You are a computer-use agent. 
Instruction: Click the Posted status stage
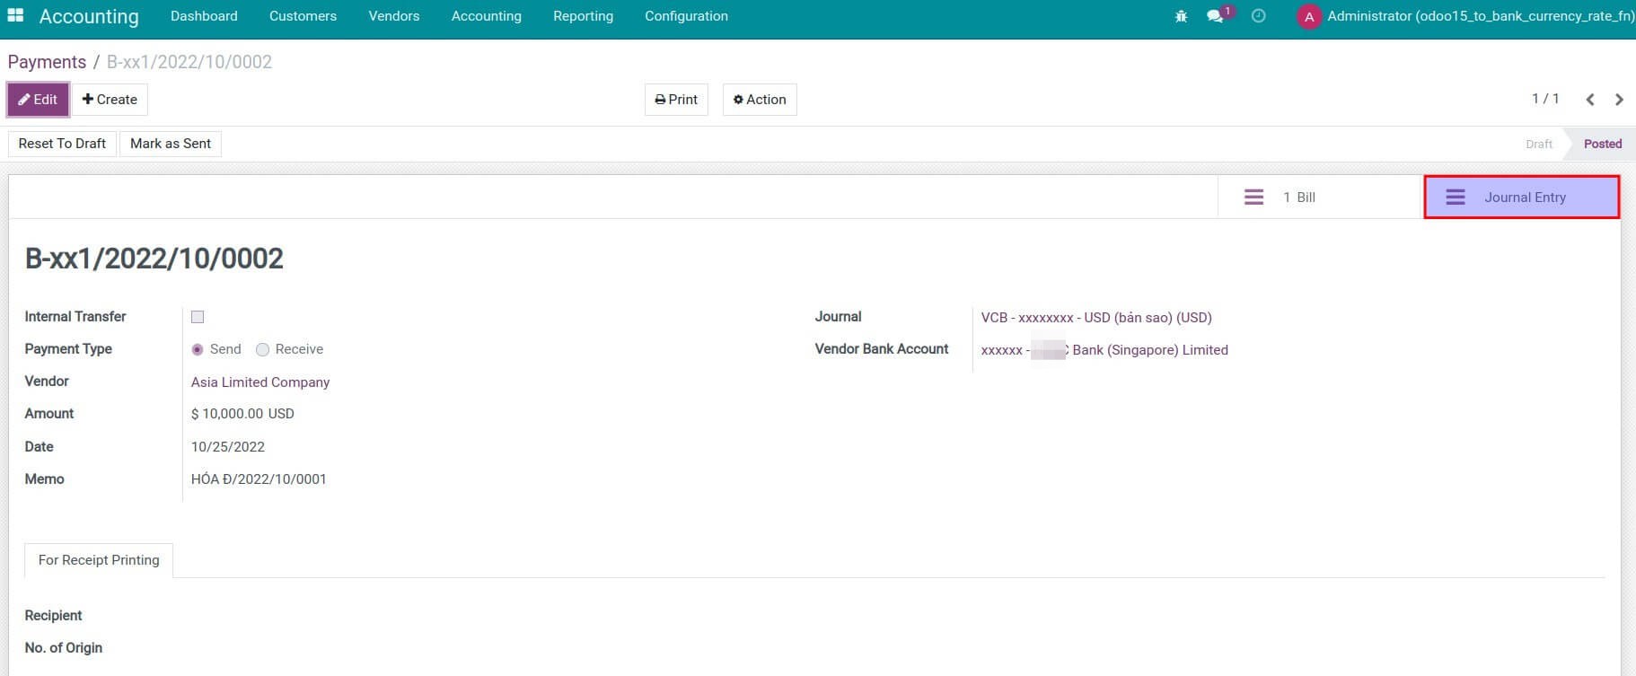(1602, 144)
